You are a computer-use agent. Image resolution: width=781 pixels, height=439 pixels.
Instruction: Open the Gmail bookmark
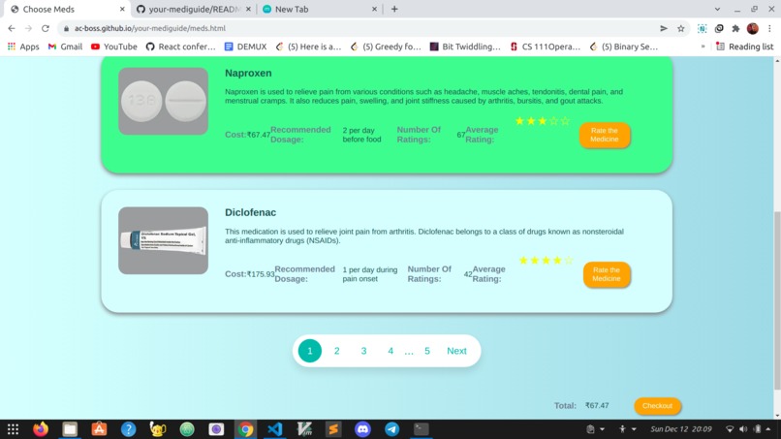(x=65, y=47)
